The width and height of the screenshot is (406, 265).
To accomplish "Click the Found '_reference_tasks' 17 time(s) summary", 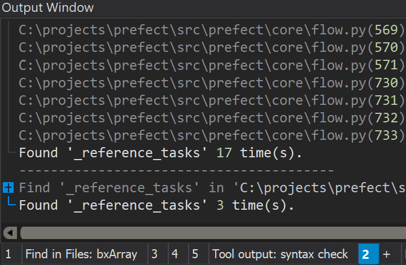I will [160, 153].
